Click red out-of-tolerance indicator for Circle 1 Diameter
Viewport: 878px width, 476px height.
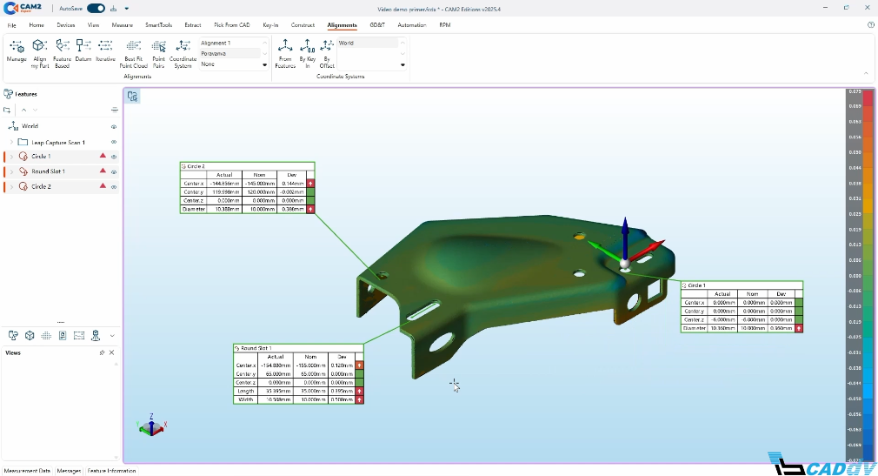point(799,329)
